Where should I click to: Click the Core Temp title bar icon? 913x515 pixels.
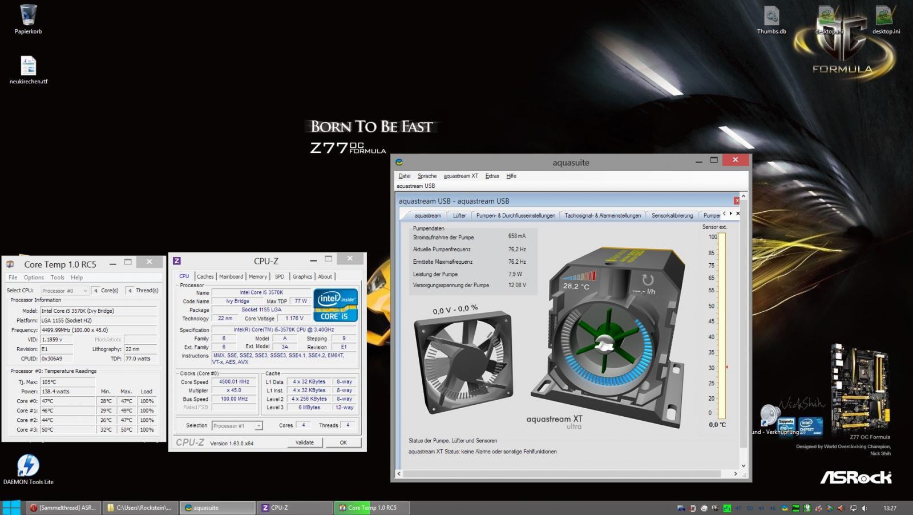coord(10,264)
